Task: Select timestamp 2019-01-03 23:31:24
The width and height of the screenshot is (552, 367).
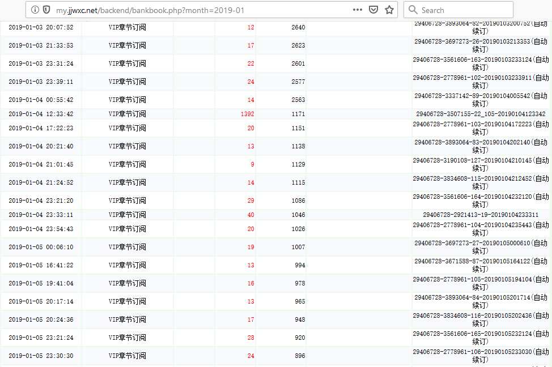Action: (x=41, y=63)
